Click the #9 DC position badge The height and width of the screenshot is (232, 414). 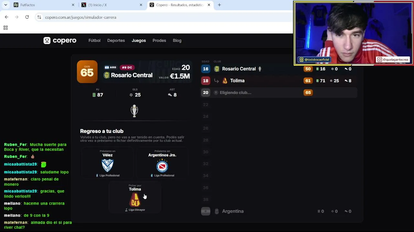coord(127,67)
